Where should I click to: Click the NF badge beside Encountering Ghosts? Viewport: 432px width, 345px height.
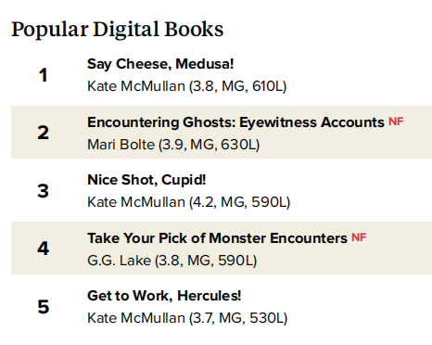tap(396, 121)
